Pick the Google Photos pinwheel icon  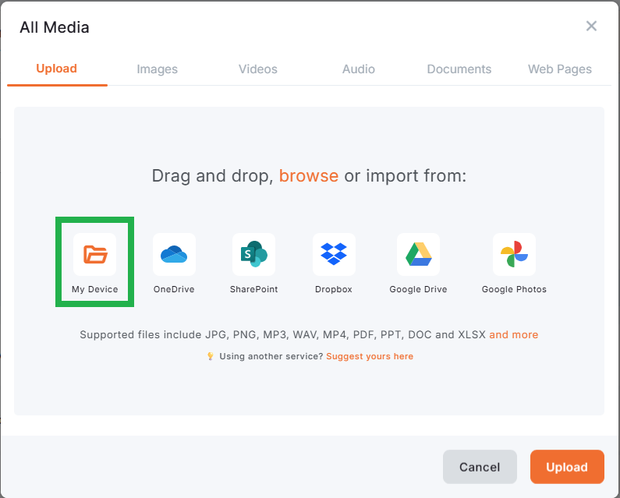tap(514, 254)
